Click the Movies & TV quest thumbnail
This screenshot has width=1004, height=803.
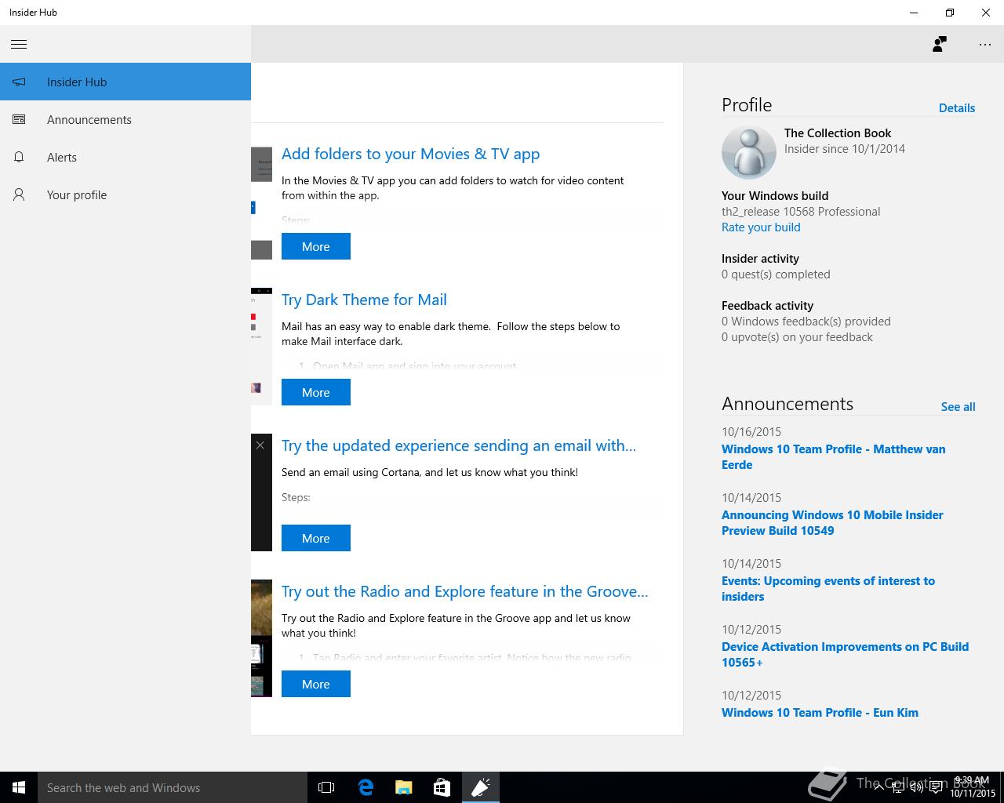tap(262, 203)
